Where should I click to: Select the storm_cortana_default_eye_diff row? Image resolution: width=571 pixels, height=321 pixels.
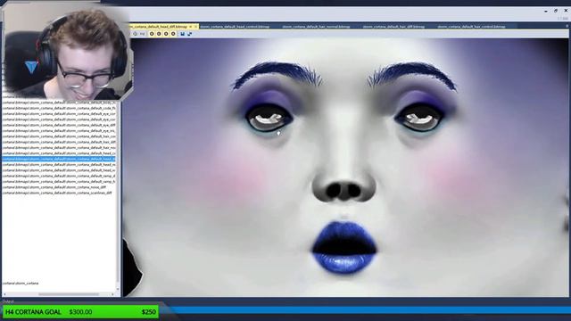click(59, 125)
